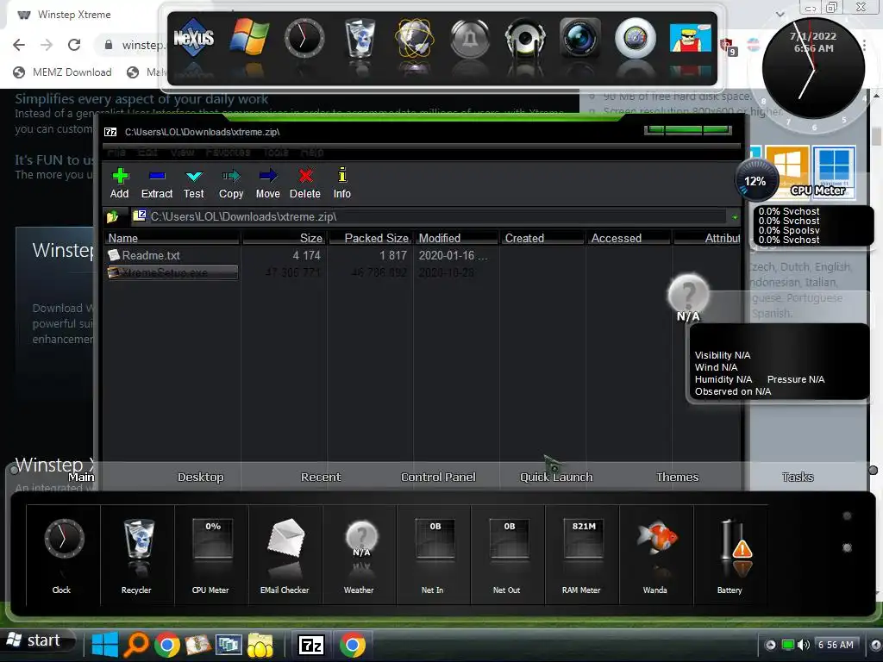The width and height of the screenshot is (883, 662).
Task: Click the Add button in 7-Zip toolbar
Action: (119, 184)
